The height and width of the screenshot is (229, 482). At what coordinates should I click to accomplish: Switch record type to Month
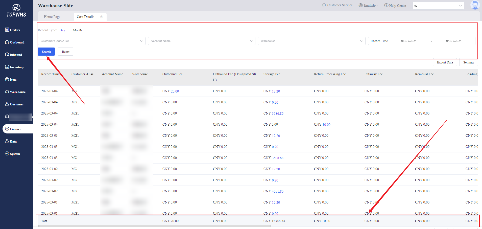(x=77, y=30)
